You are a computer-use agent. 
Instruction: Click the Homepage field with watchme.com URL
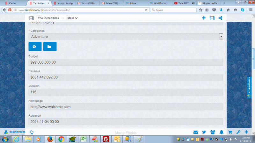(x=126, y=107)
